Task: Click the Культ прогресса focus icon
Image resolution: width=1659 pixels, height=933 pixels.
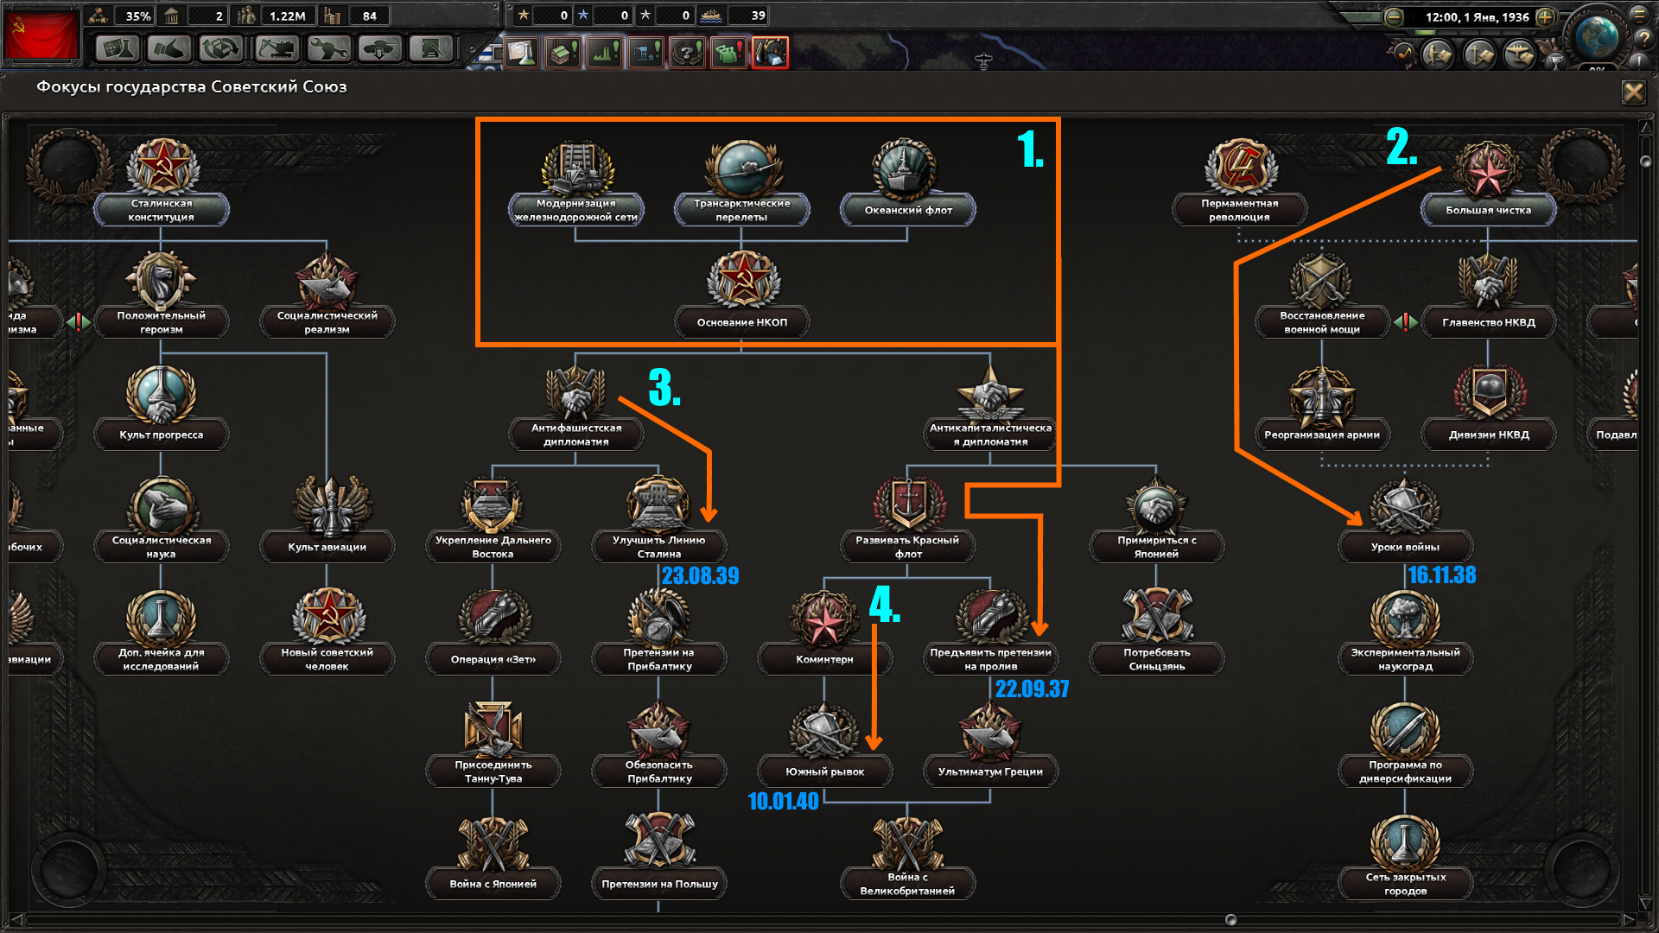Action: 162,394
